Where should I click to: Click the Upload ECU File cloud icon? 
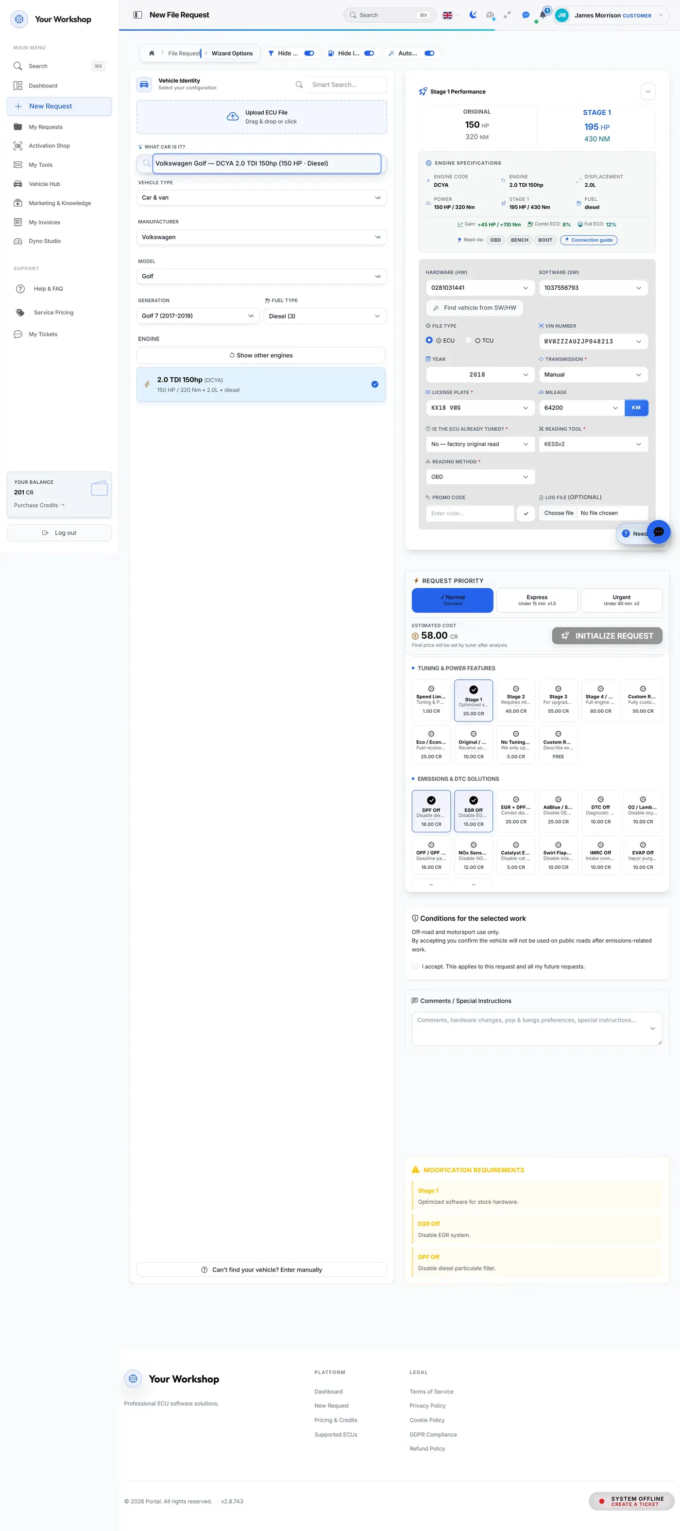pyautogui.click(x=233, y=117)
